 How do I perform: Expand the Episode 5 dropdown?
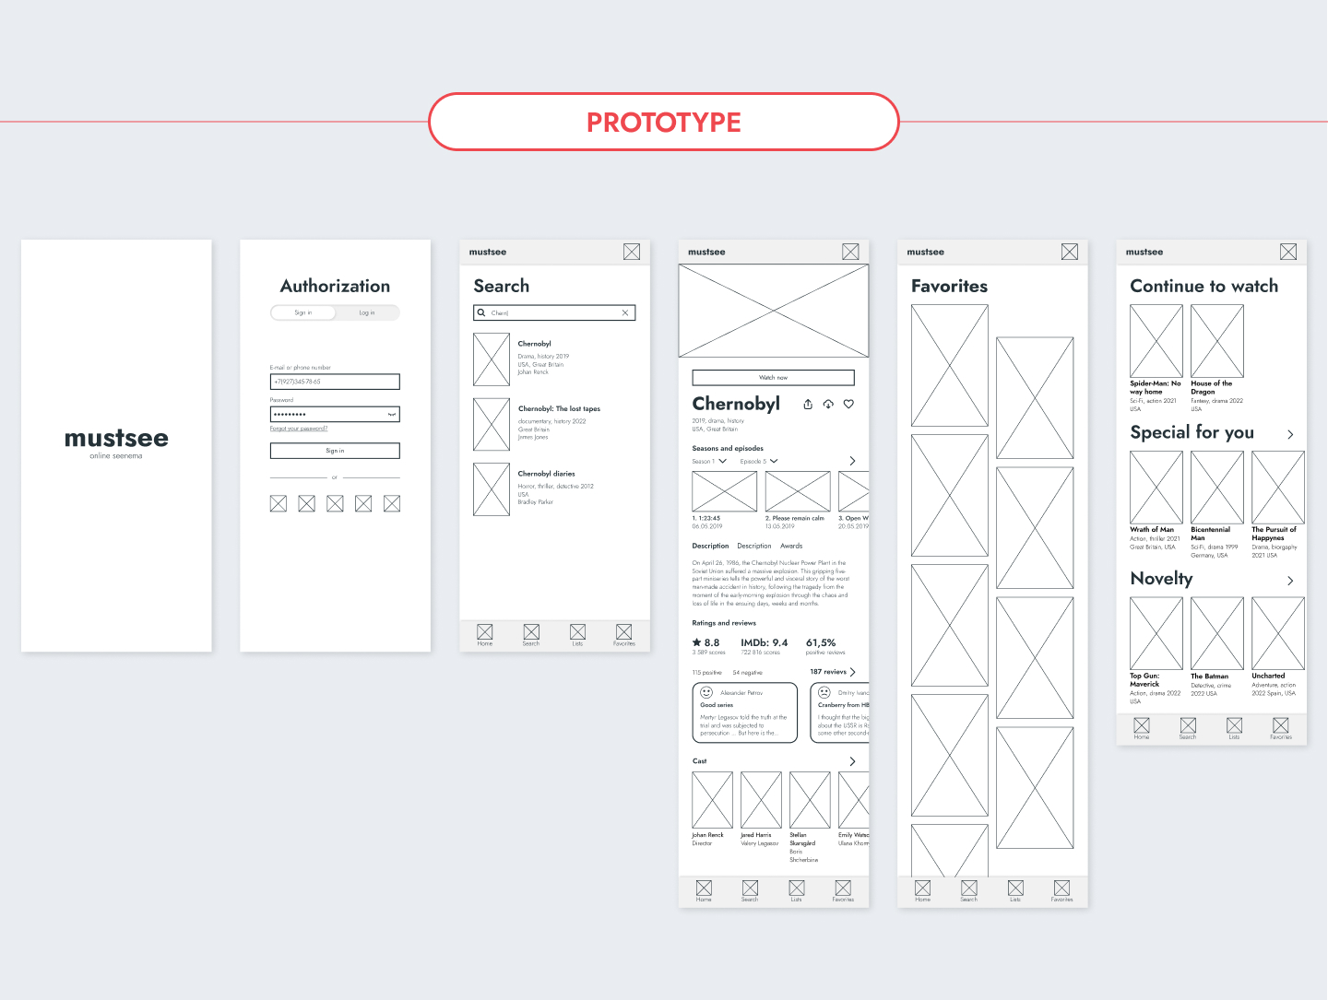pos(759,461)
